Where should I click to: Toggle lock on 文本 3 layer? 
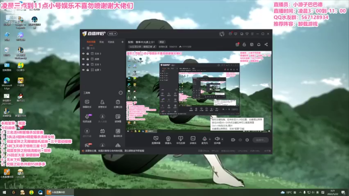pyautogui.click(x=88, y=54)
